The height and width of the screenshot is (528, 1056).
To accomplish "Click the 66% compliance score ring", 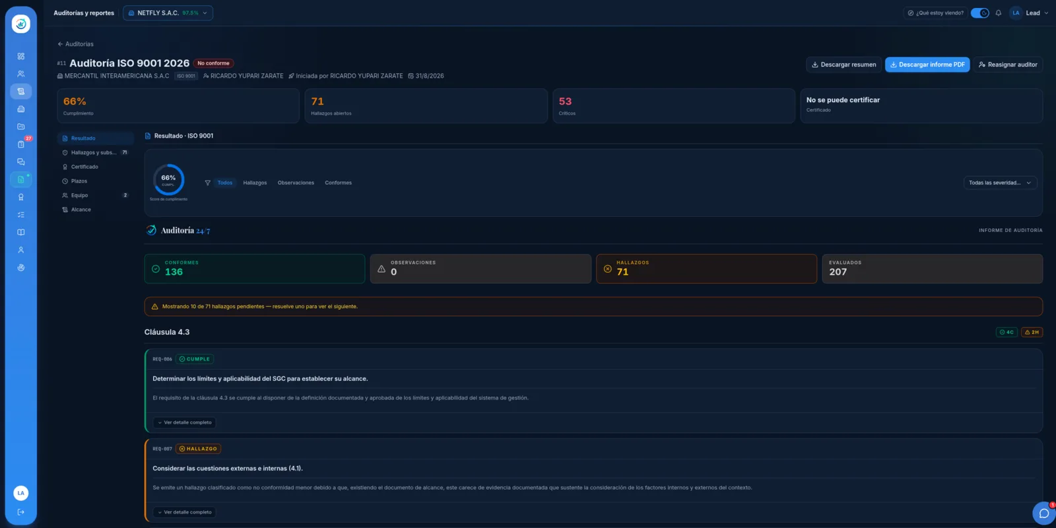I will point(168,180).
